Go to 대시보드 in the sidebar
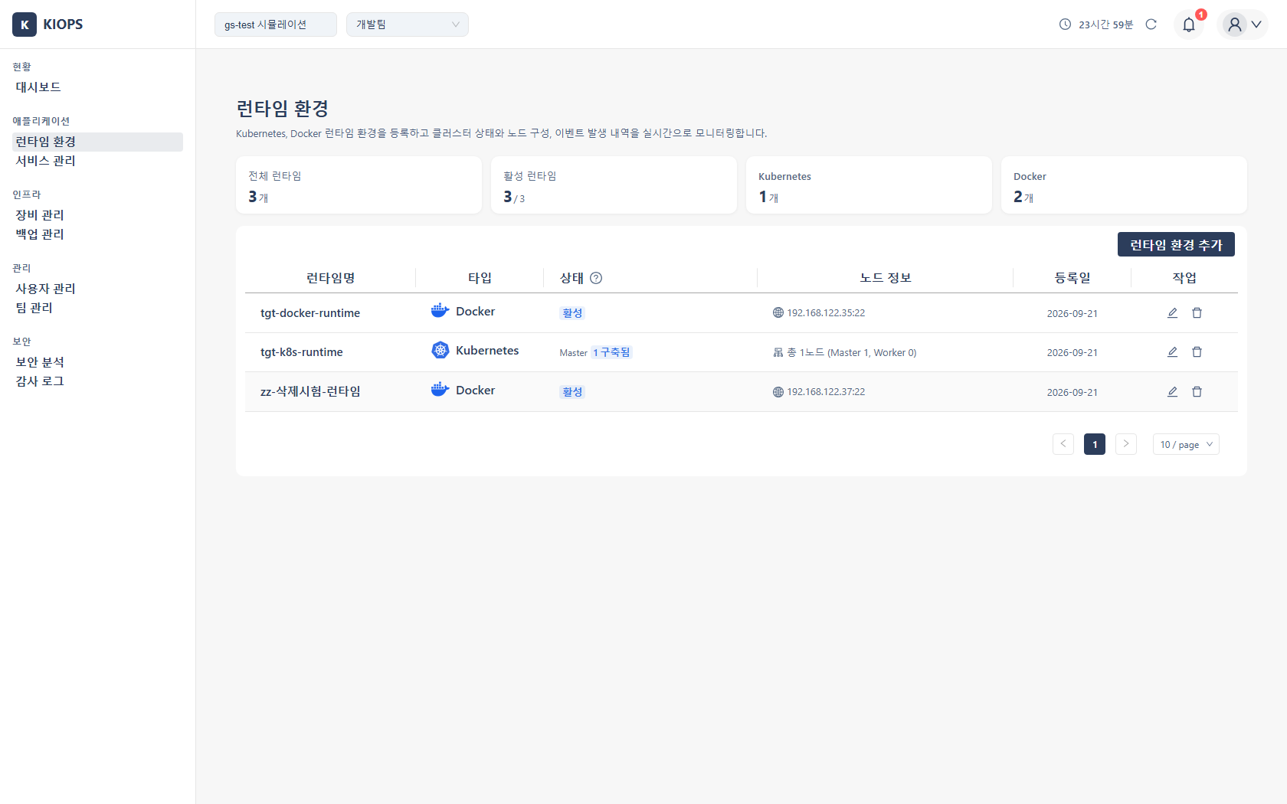The height and width of the screenshot is (804, 1287). 97,87
